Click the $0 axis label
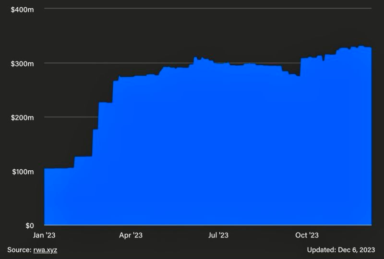This screenshot has width=384, height=259. (30, 225)
